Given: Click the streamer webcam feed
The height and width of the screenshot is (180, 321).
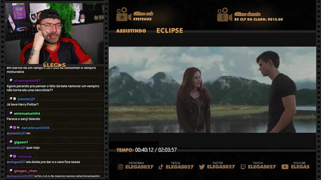Looking at the screenshot, I should click(x=54, y=34).
